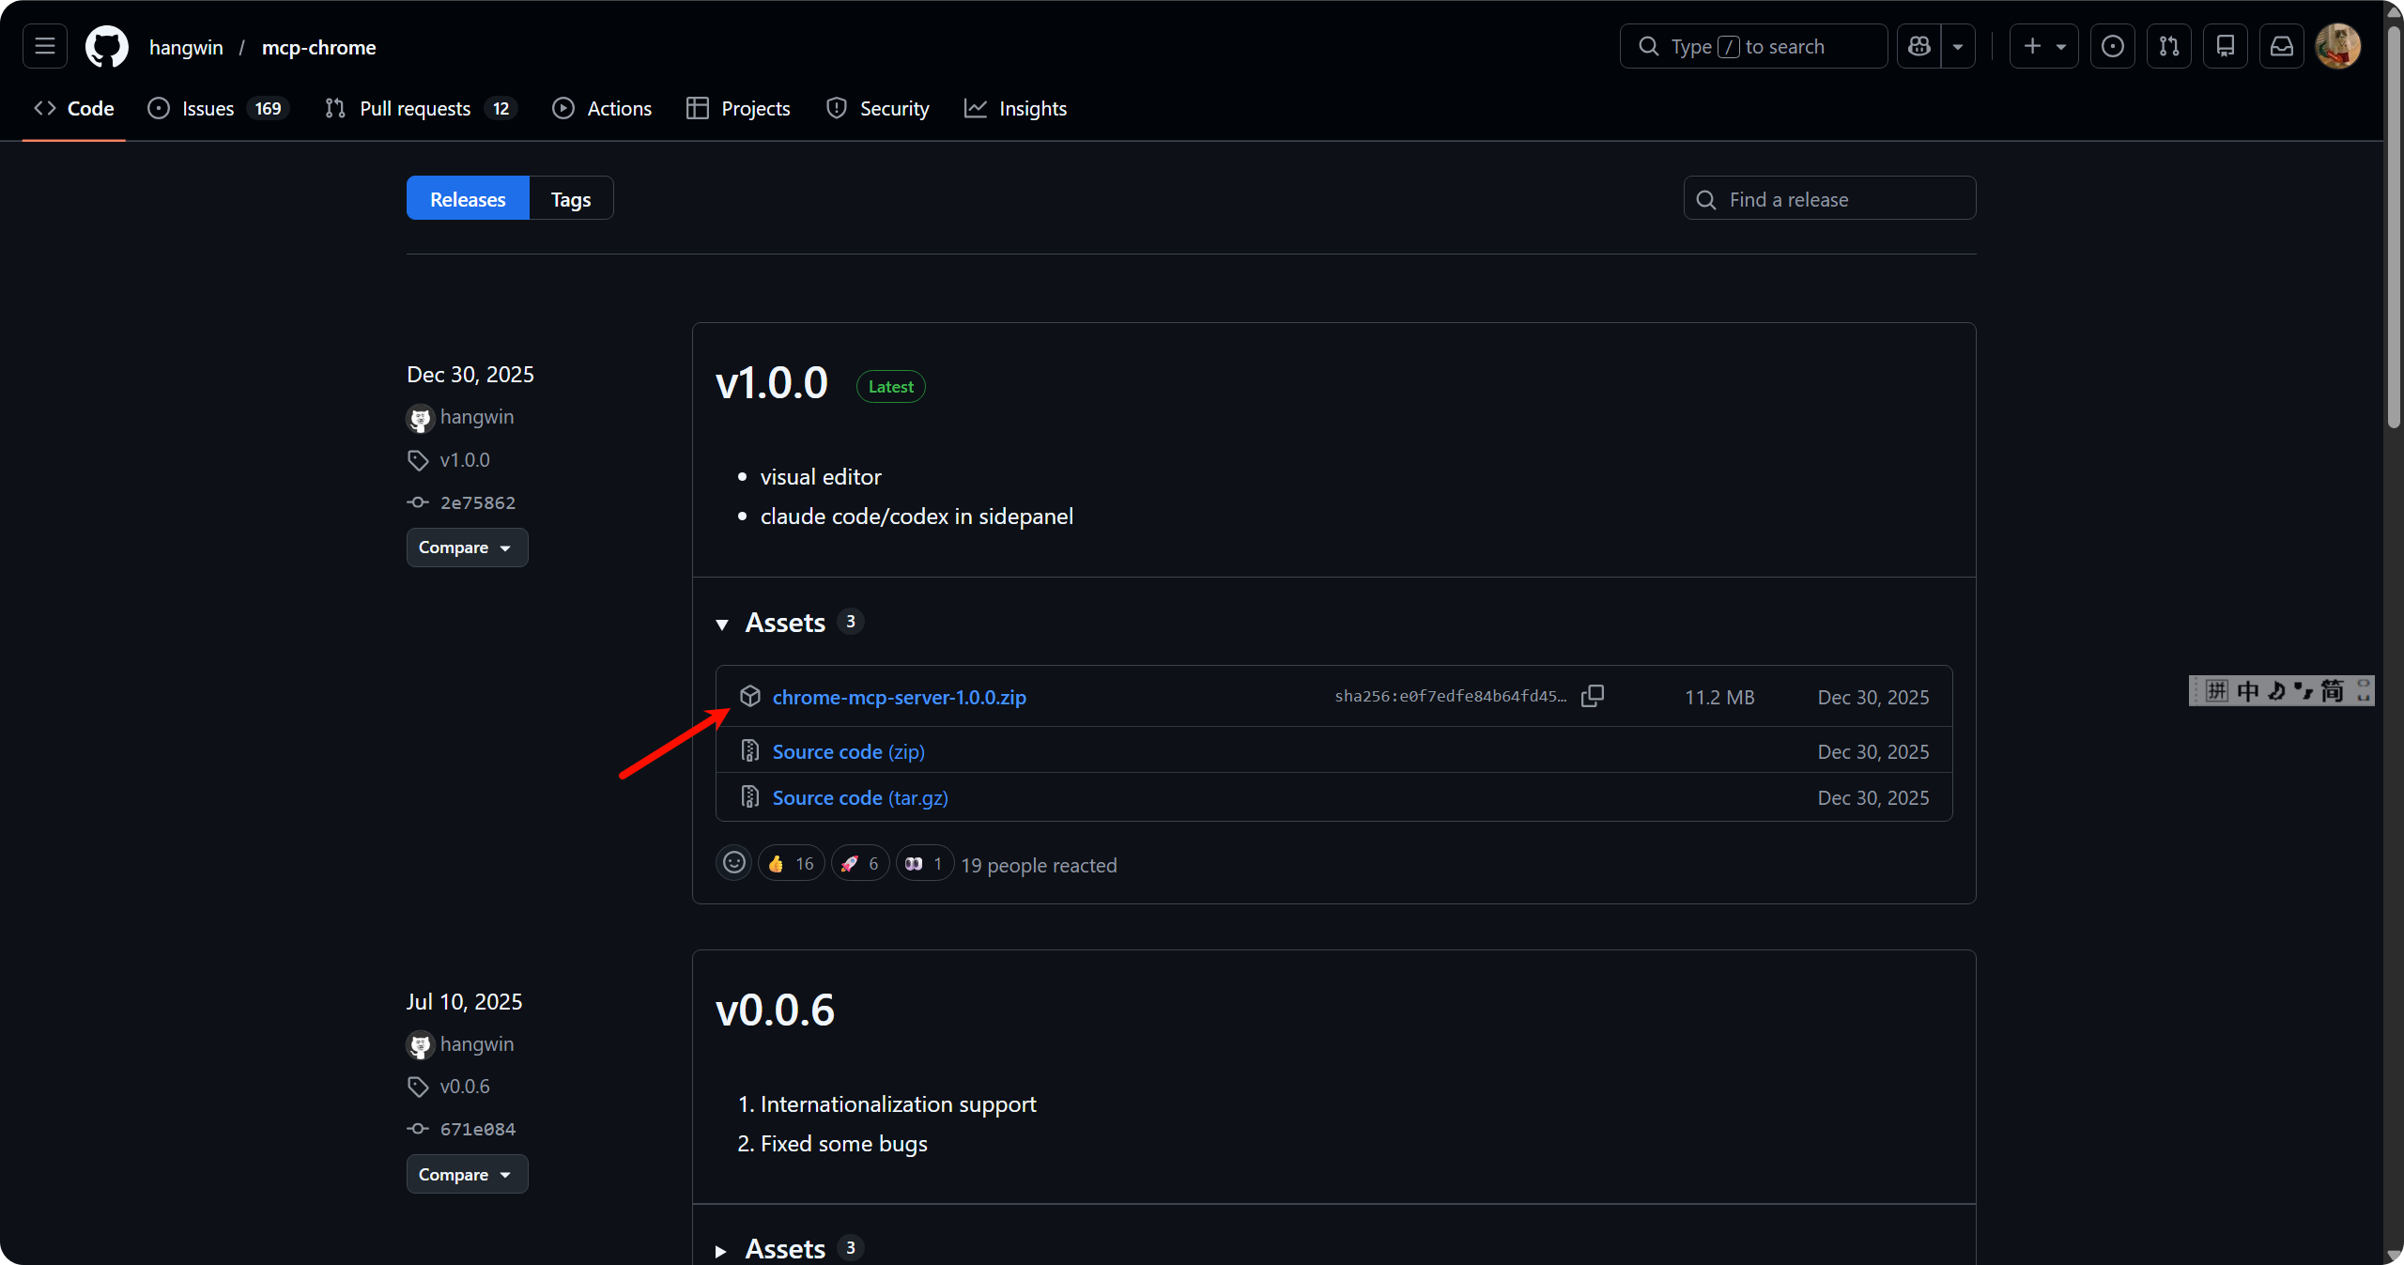The width and height of the screenshot is (2404, 1265).
Task: Open the GitHub homepage logo
Action: (x=106, y=46)
